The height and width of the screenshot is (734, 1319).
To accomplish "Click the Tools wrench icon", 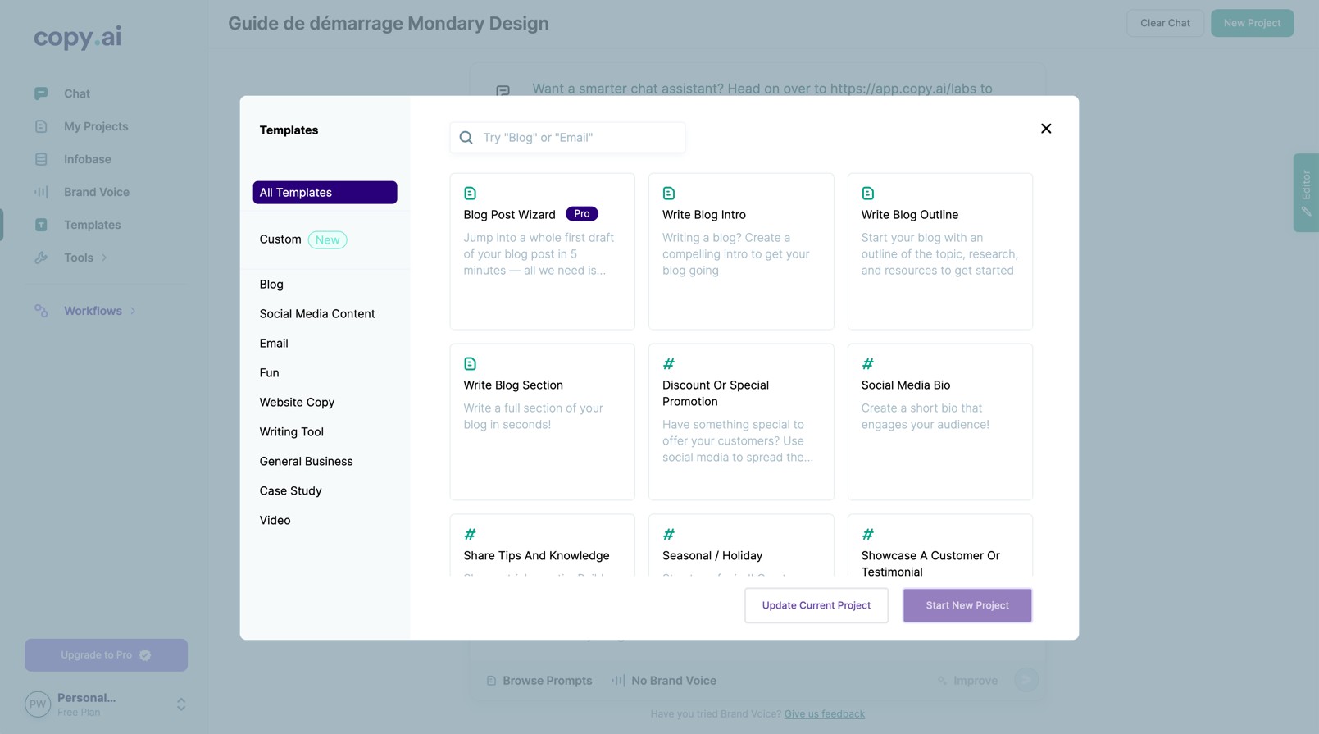I will [x=41, y=258].
